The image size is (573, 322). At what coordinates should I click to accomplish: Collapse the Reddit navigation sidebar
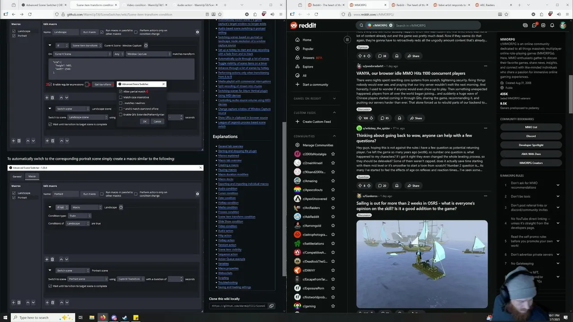[347, 40]
